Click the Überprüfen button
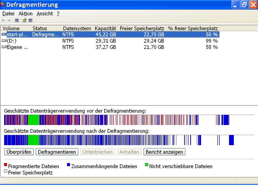The image size is (258, 185). pos(19,152)
